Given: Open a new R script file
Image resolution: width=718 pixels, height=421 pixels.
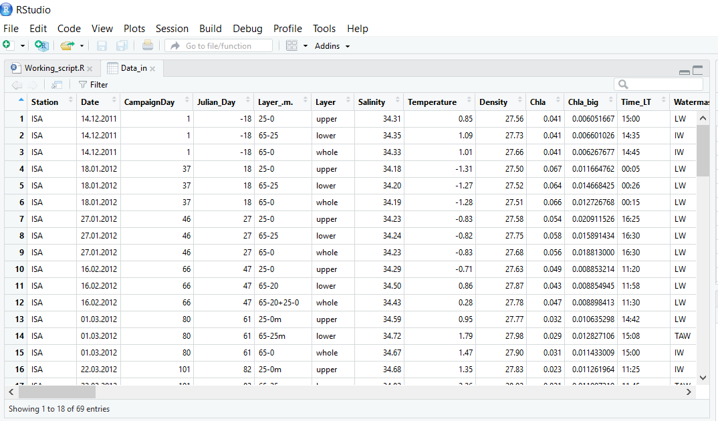Looking at the screenshot, I should pyautogui.click(x=7, y=45).
